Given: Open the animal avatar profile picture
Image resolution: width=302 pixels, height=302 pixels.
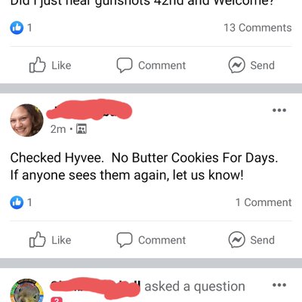Looking at the screenshot, I should pos(26,291).
